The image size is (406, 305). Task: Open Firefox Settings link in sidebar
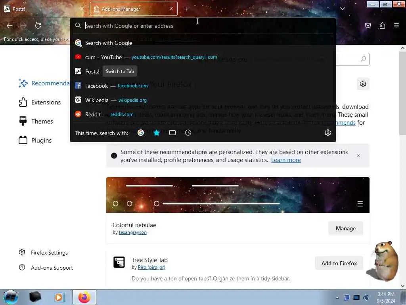pos(43,253)
